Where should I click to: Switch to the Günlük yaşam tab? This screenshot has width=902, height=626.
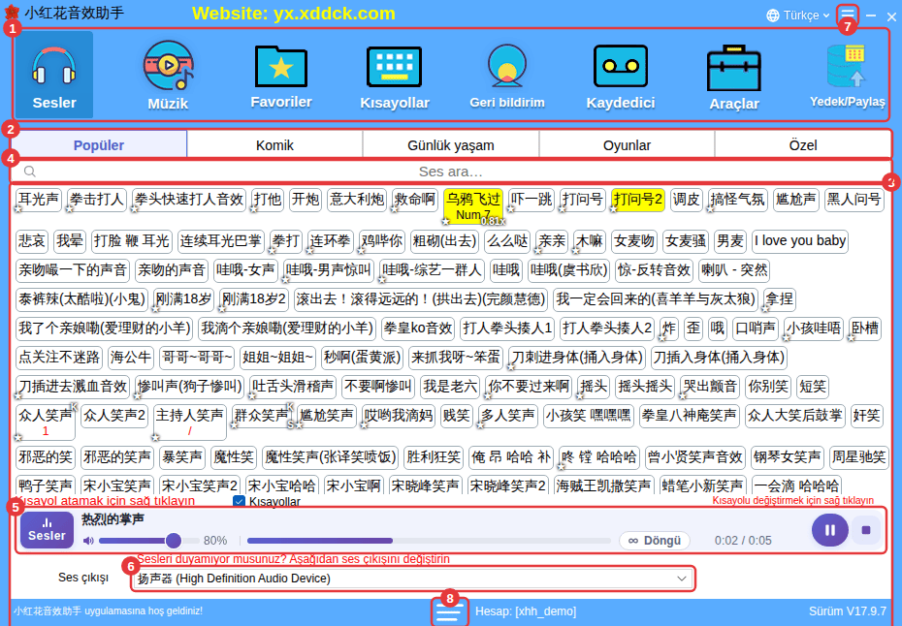pos(451,145)
